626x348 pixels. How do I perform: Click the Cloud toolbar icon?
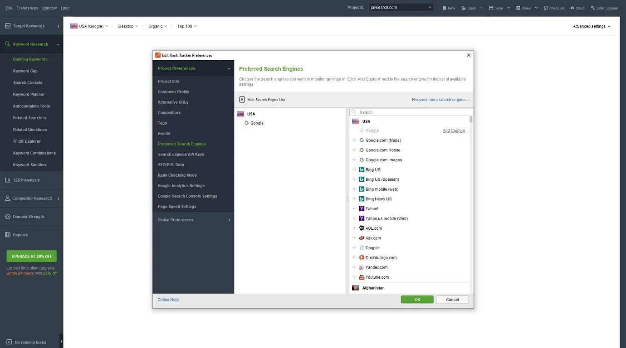click(x=572, y=8)
